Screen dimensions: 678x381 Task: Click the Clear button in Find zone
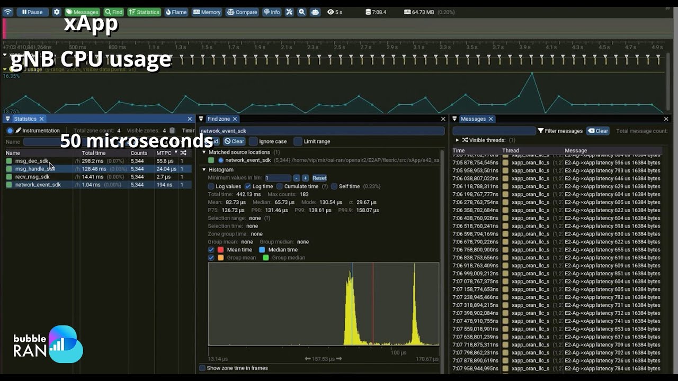click(234, 141)
